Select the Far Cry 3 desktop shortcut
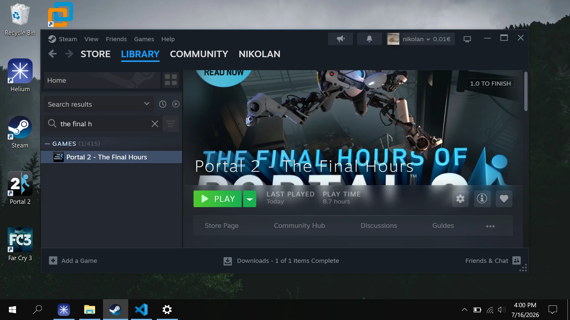570x320 pixels. point(20,244)
